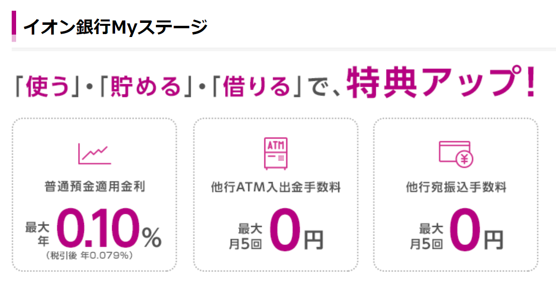The image size is (556, 281).
Task: Select the 他行宛振込手数料 label
Action: tap(456, 187)
